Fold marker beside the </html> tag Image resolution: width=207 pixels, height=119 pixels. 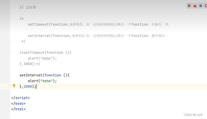(10, 109)
